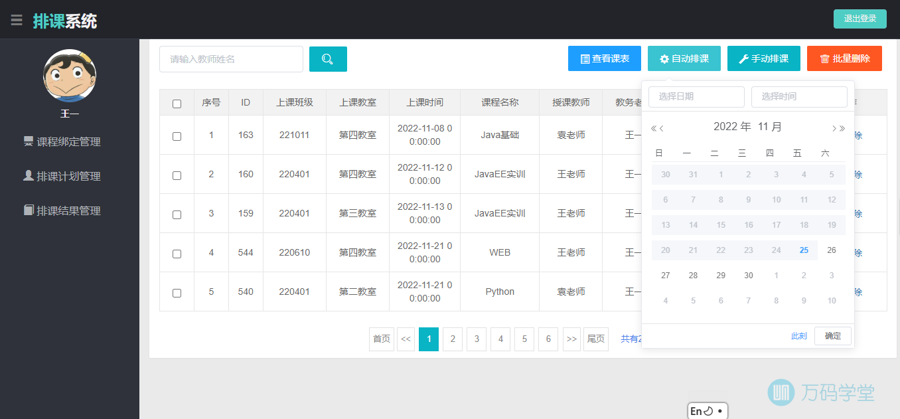
Task: Click the 退出登录 logout button
Action: pos(860,19)
